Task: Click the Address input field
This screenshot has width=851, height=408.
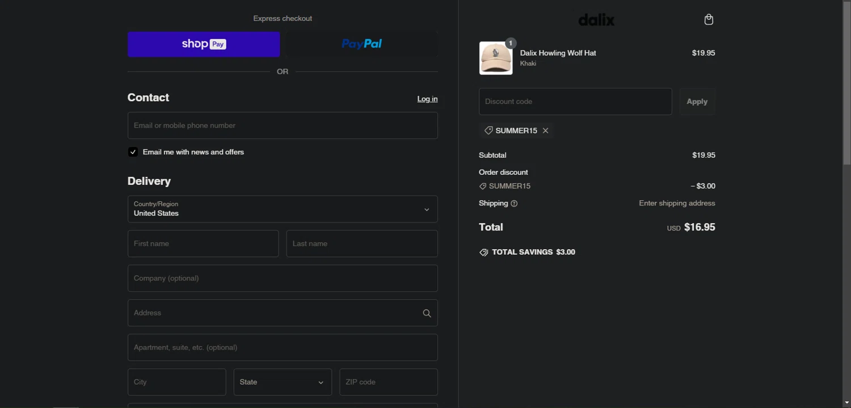Action: [x=283, y=313]
